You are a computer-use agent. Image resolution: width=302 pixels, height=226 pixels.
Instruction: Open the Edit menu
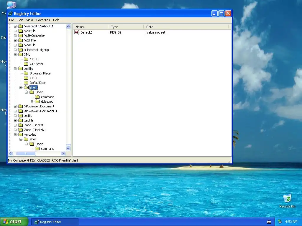point(20,20)
